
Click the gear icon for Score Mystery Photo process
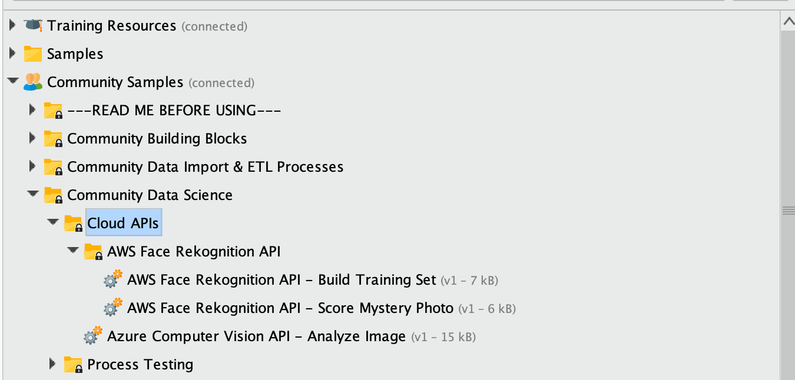(112, 308)
